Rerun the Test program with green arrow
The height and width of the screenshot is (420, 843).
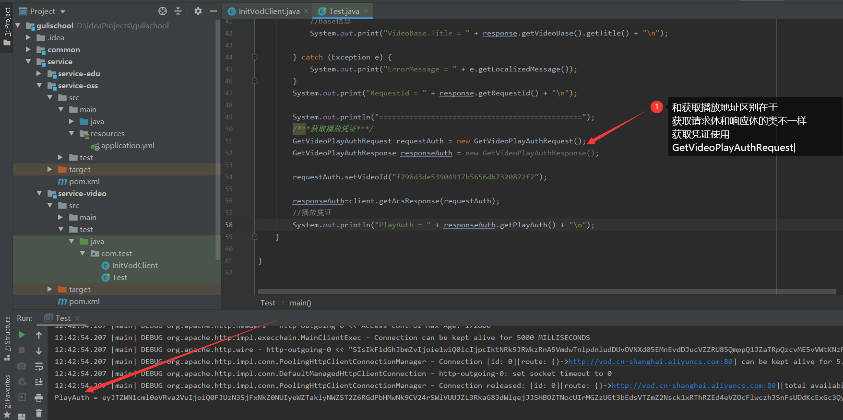pyautogui.click(x=22, y=335)
